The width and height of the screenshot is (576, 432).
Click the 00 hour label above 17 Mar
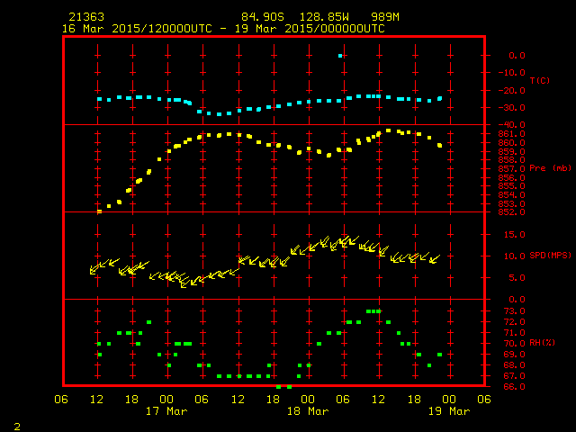(166, 400)
